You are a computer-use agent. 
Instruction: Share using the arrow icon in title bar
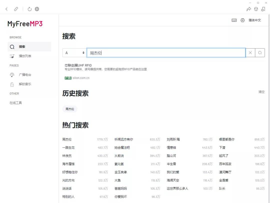click(x=249, y=9)
